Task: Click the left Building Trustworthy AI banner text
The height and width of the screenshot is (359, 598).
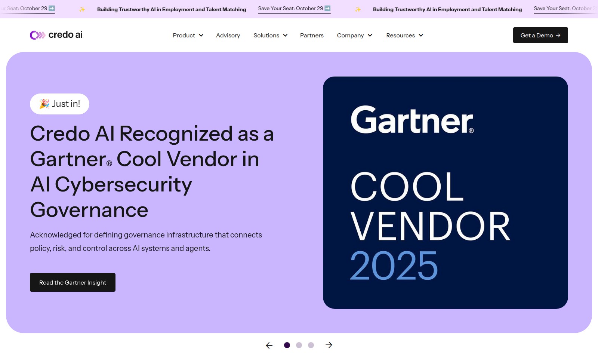Action: pyautogui.click(x=172, y=9)
